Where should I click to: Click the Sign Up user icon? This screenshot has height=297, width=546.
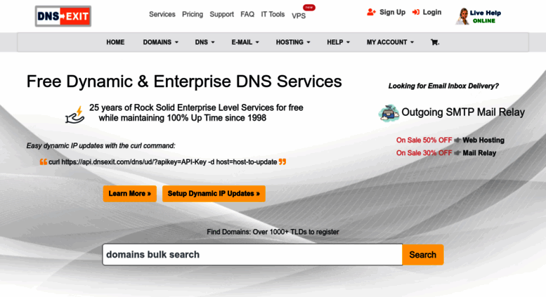[371, 12]
